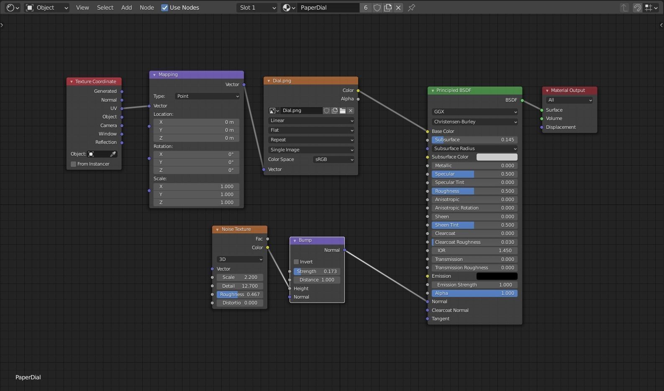Click the Noise Texture Detail field
The height and width of the screenshot is (391, 664).
tap(240, 286)
